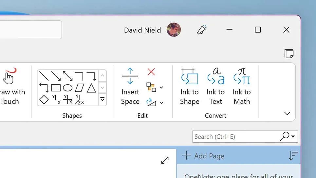
Task: Open the David Nield account profile
Action: click(x=174, y=30)
